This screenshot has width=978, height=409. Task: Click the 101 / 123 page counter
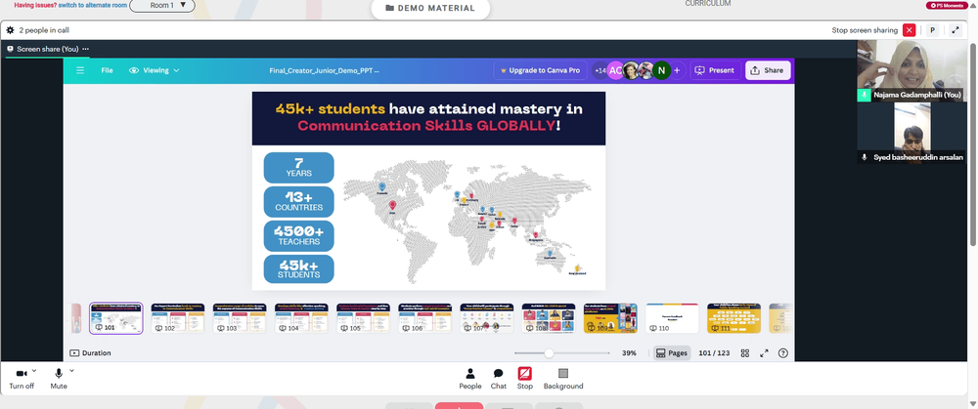(714, 353)
